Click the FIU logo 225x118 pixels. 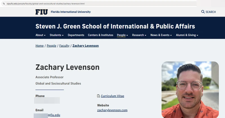pyautogui.click(x=41, y=12)
